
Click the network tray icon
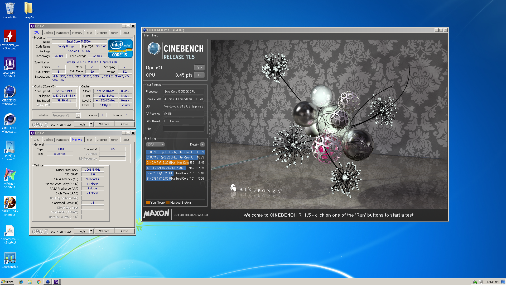(481, 282)
